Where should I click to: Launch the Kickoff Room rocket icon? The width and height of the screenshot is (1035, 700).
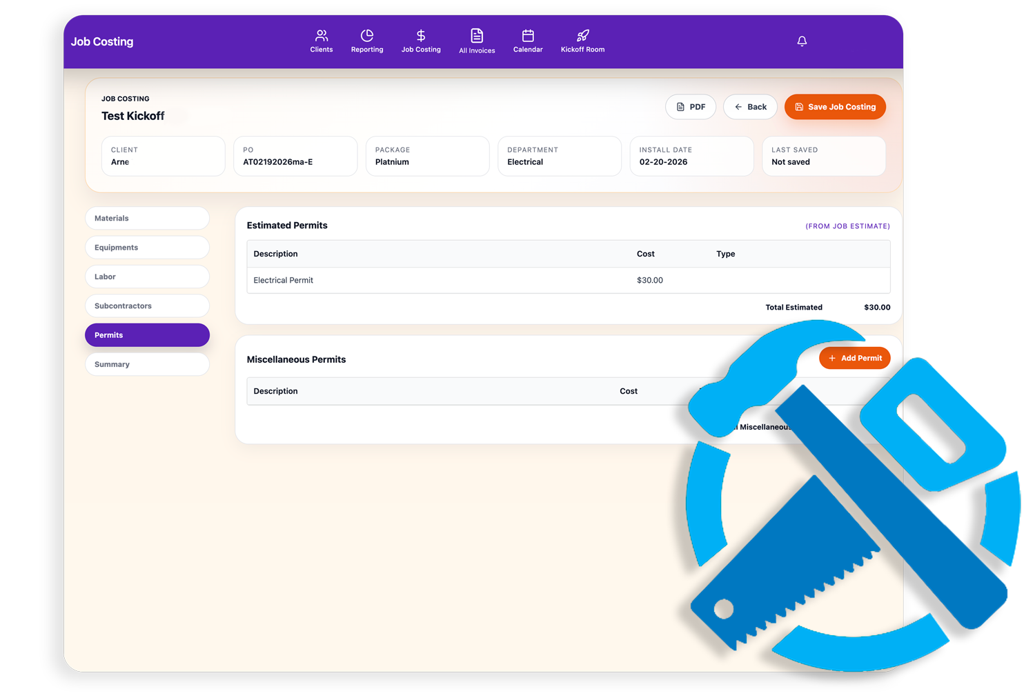tap(583, 36)
